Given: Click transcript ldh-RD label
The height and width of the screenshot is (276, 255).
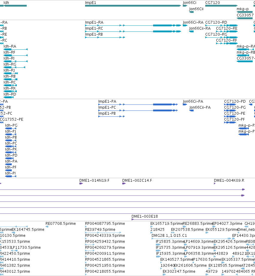Looking at the screenshot, I should [x=10, y=94].
